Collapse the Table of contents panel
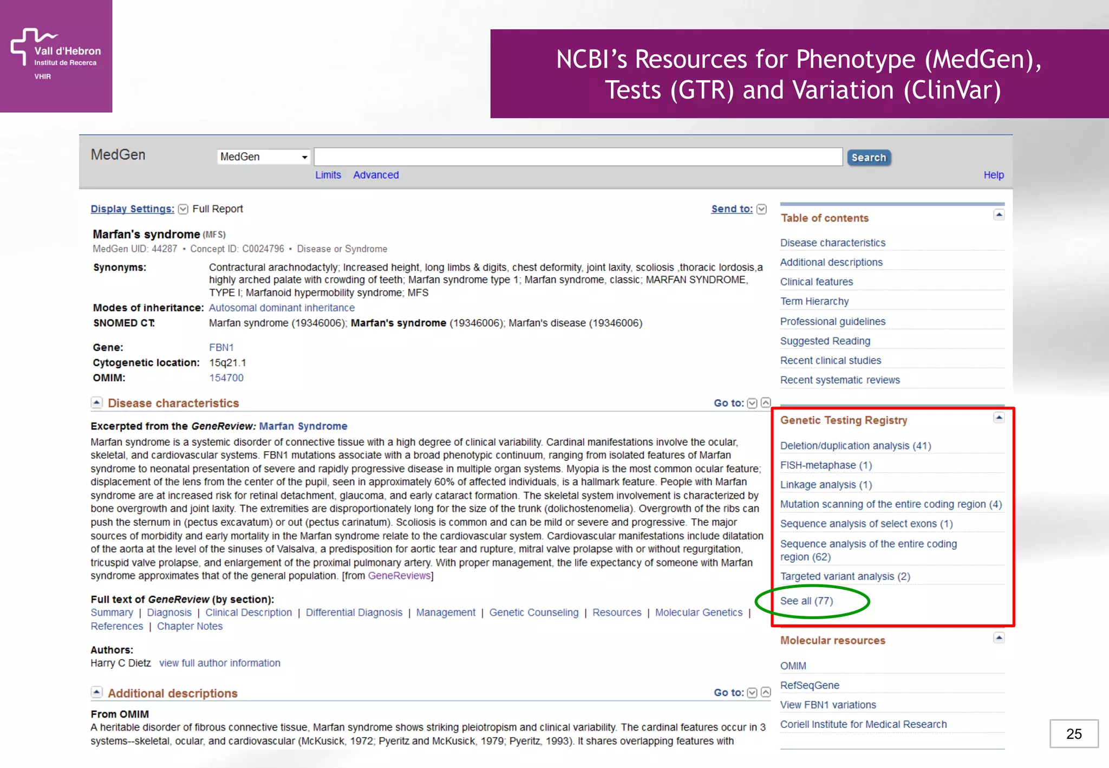 999,214
